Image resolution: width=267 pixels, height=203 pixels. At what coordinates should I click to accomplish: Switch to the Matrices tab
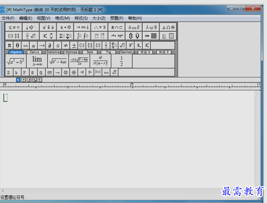(71, 52)
